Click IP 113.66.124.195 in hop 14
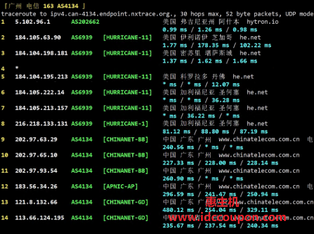Viewport: 314px width, 234px height. 40,218
